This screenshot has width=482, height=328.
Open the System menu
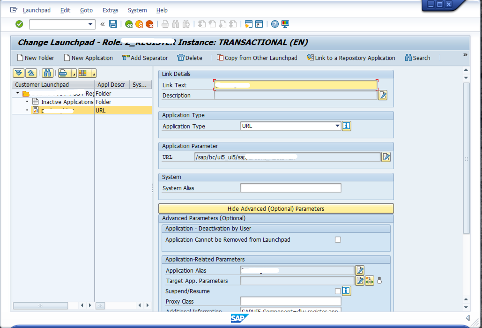coord(137,10)
